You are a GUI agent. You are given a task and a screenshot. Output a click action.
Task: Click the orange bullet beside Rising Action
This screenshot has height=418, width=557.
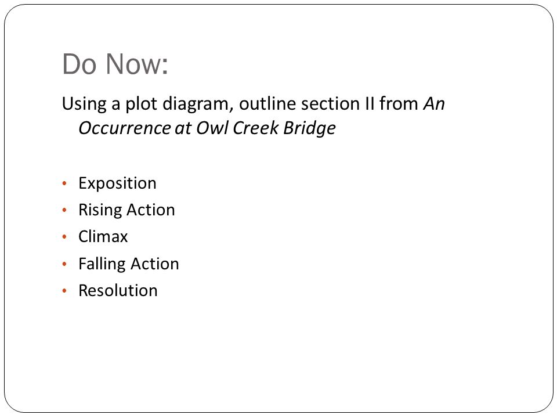click(64, 210)
